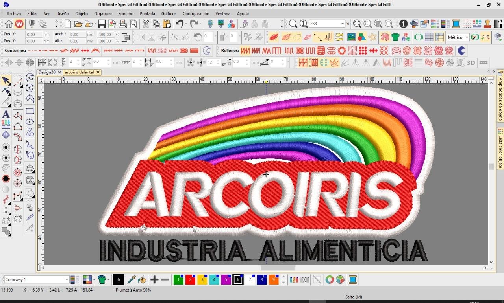This screenshot has width=504, height=303.
Task: Select the Cut scissors icon
Action: tap(146, 24)
